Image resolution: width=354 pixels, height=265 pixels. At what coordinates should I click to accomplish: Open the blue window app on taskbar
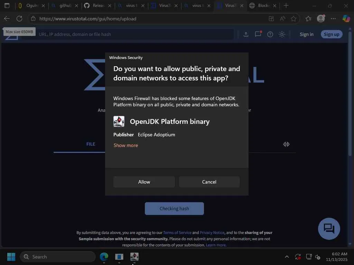point(119,257)
